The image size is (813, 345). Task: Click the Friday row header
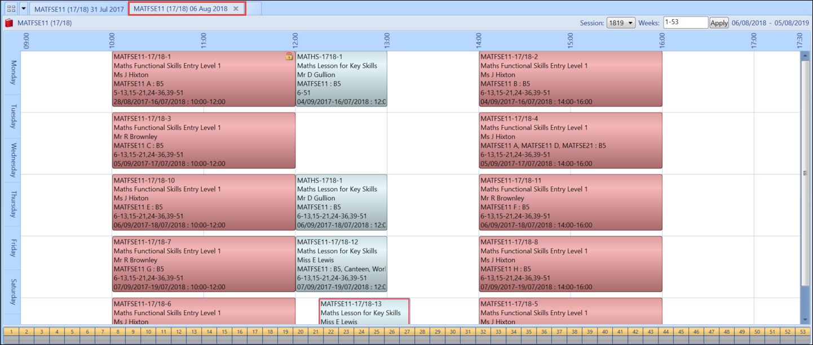point(13,248)
